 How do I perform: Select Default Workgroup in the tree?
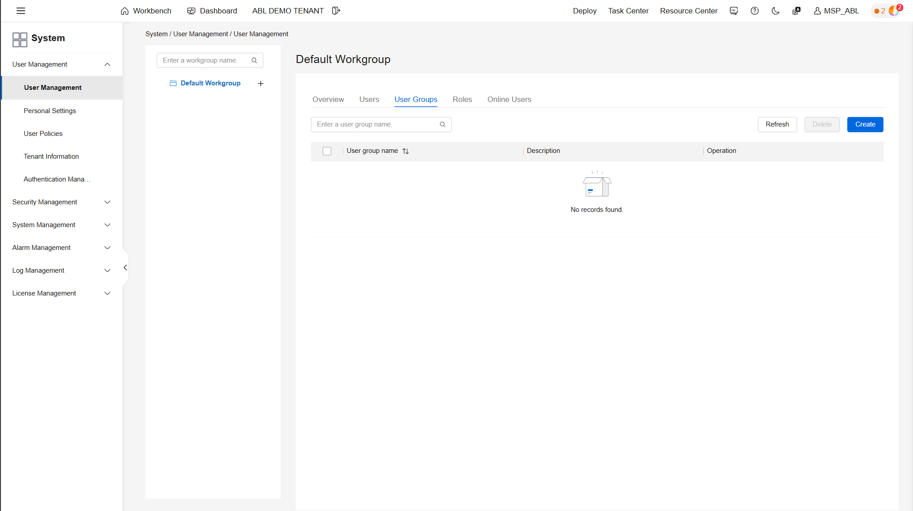[210, 83]
